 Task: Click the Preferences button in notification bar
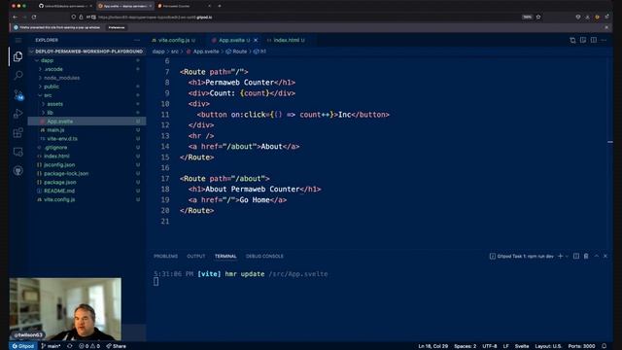coord(117,27)
